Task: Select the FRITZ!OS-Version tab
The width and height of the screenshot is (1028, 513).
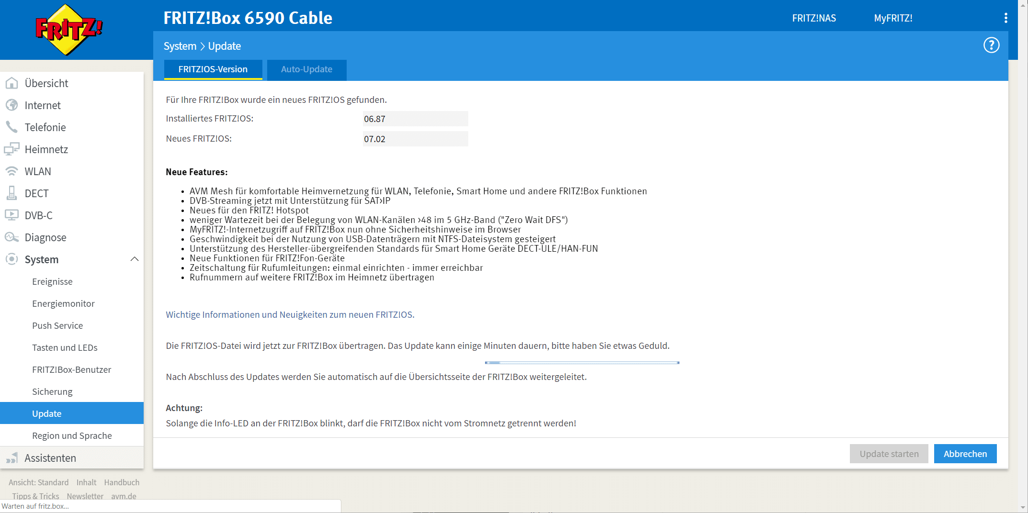Action: click(213, 69)
